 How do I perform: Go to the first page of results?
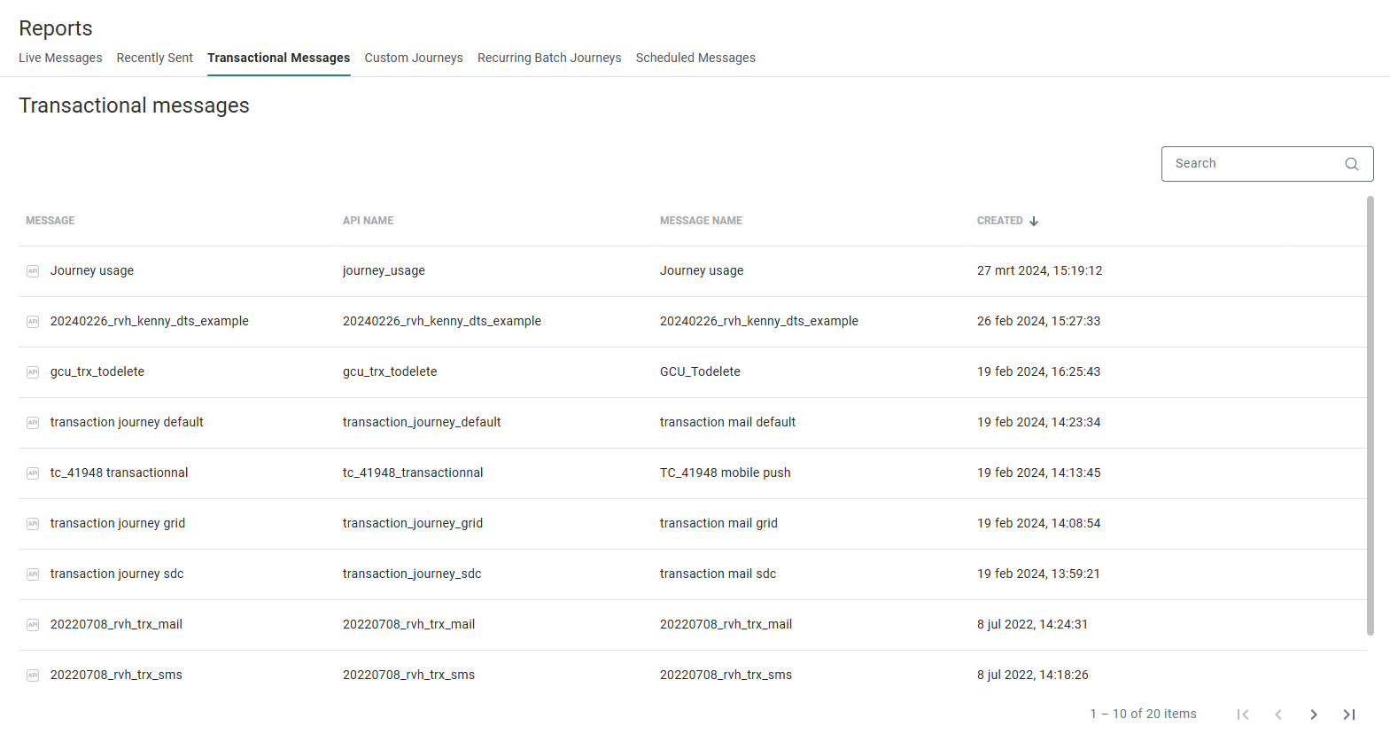tap(1243, 715)
